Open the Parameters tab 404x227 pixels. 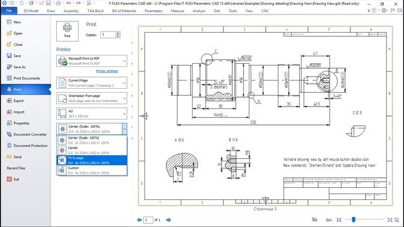(153, 11)
